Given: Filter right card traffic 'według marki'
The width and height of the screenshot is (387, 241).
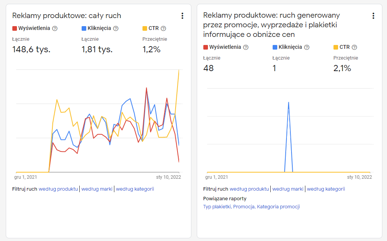Looking at the screenshot, I should click(288, 189).
